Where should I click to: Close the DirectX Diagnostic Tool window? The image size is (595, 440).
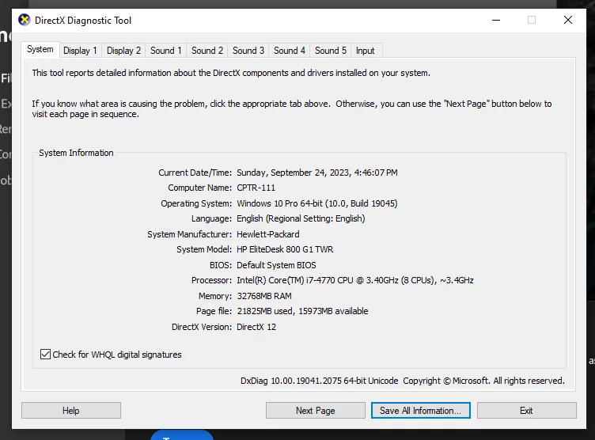[x=568, y=20]
